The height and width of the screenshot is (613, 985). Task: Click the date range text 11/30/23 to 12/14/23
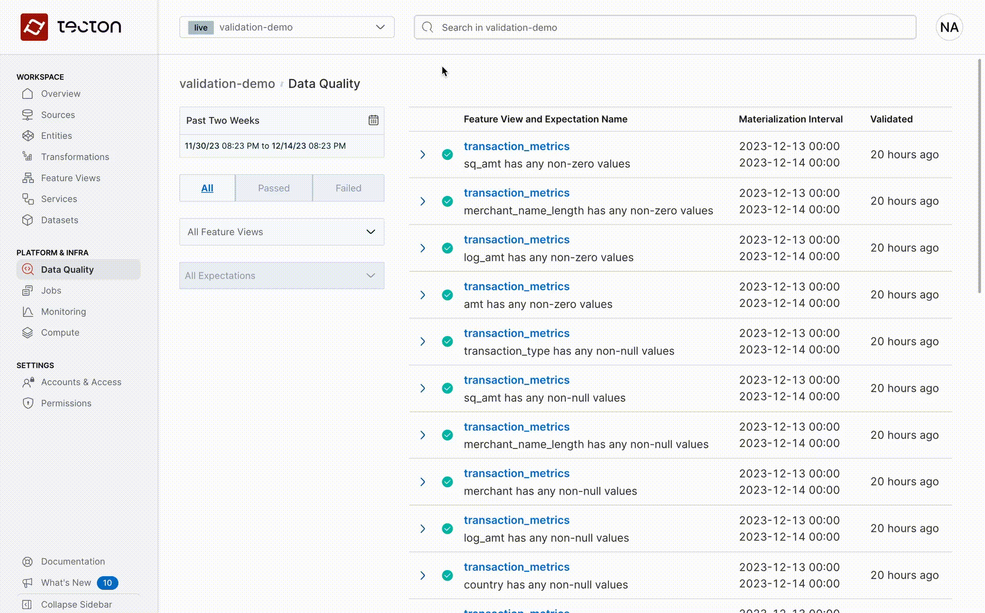click(265, 146)
